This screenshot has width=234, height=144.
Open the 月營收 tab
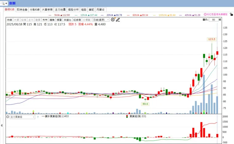click(x=101, y=10)
